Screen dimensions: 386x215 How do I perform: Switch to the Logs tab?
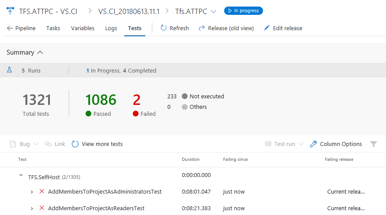pyautogui.click(x=111, y=28)
